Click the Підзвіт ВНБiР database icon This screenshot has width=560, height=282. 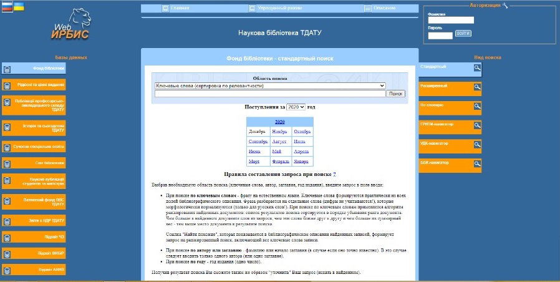pyautogui.click(x=7, y=254)
